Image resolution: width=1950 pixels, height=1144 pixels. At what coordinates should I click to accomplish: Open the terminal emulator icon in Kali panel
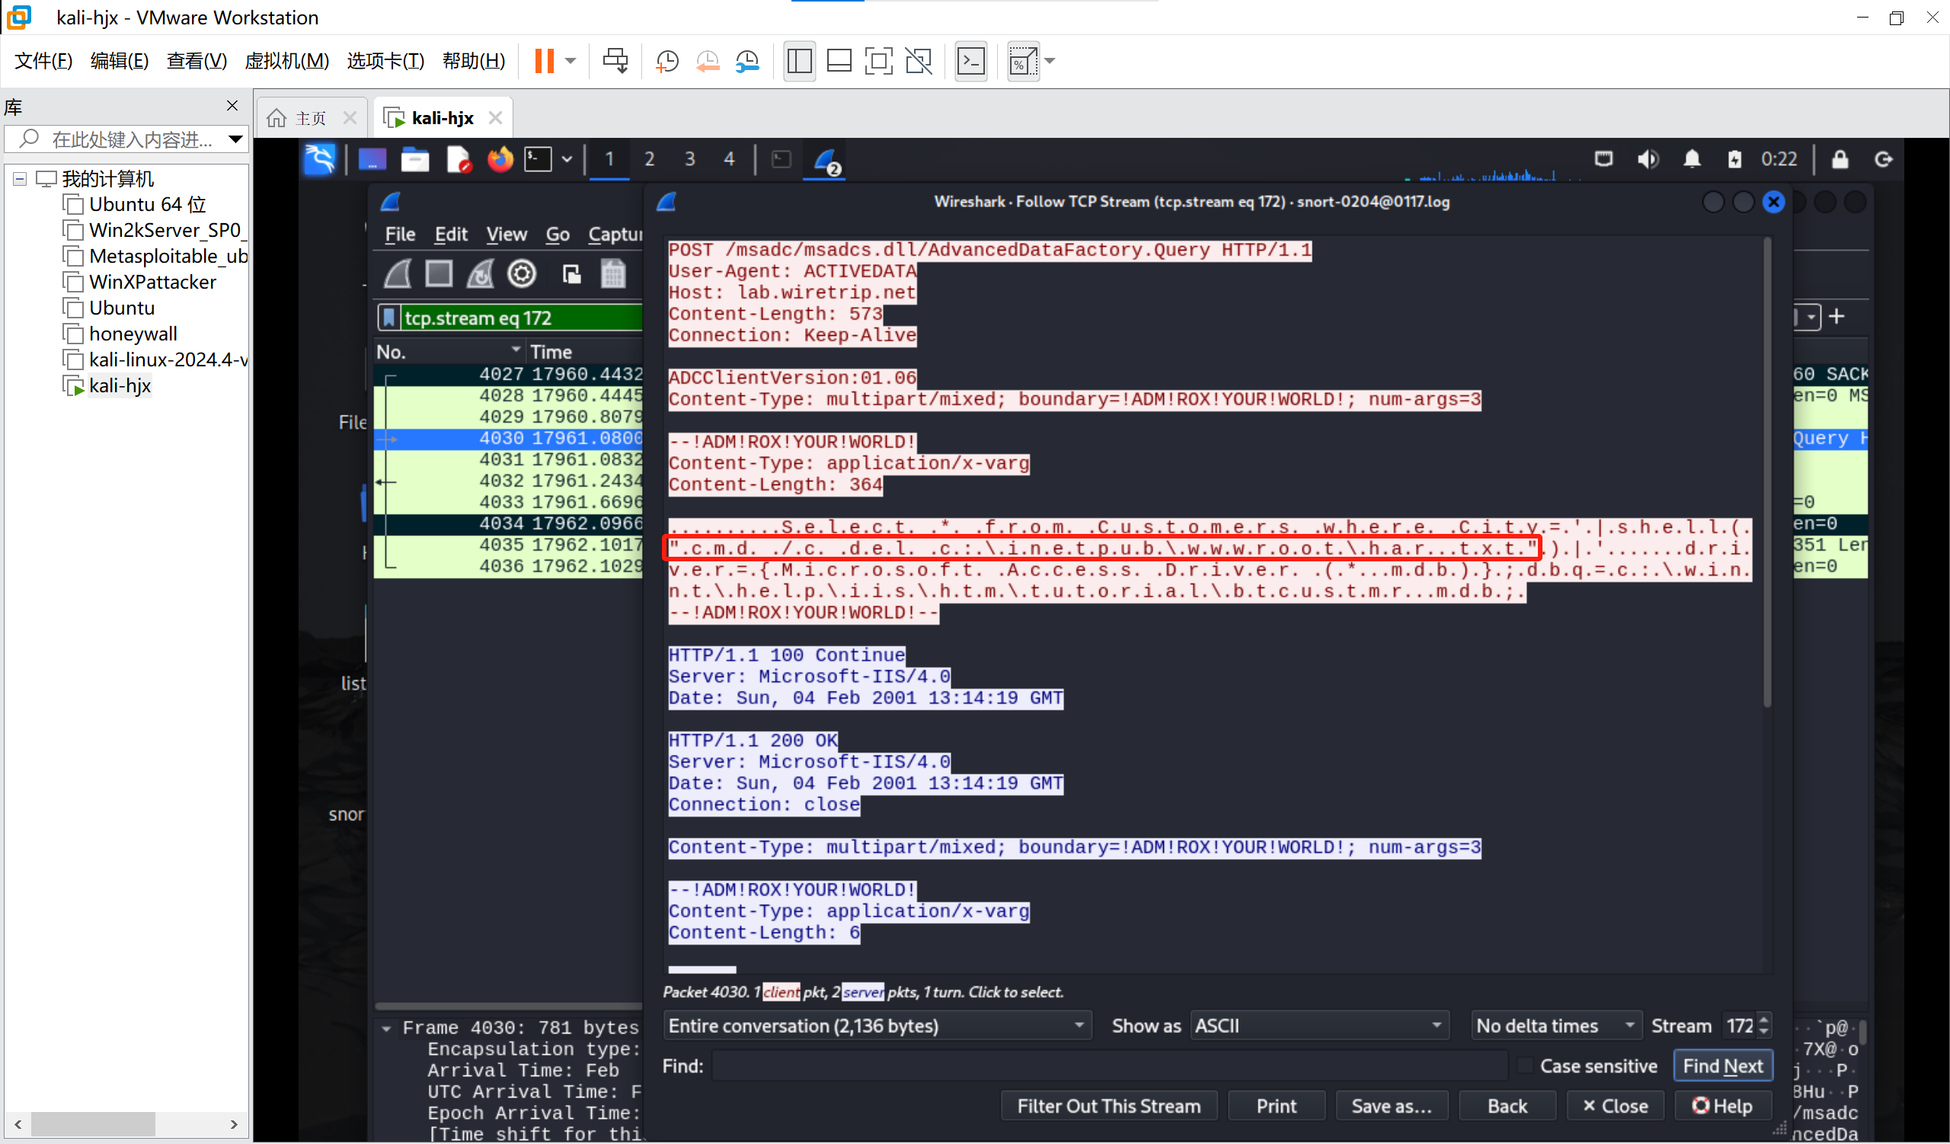pos(538,160)
